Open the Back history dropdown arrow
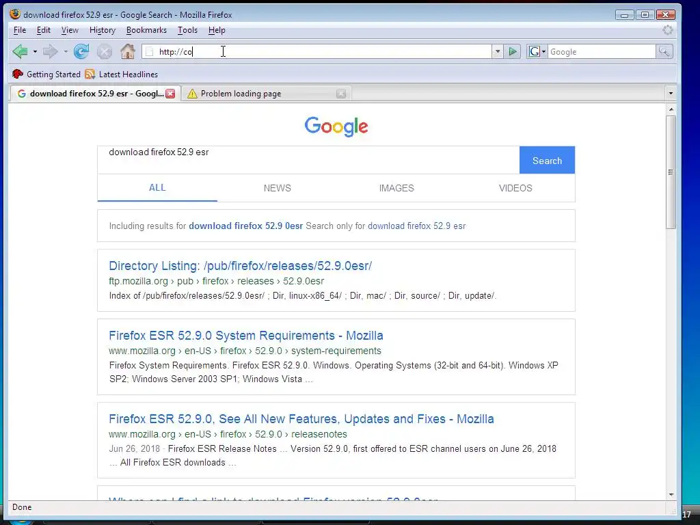700x525 pixels. (x=35, y=52)
